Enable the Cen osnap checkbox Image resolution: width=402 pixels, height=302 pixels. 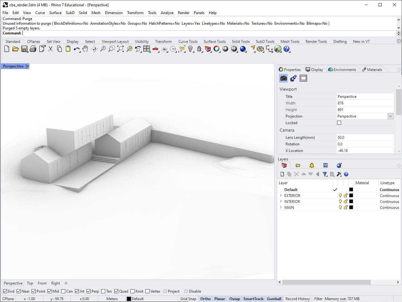(x=63, y=291)
